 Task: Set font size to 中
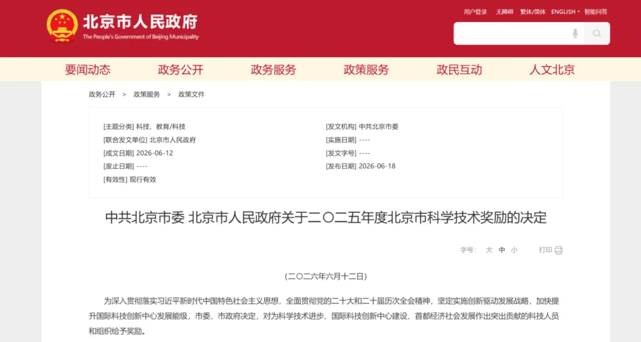[502, 250]
